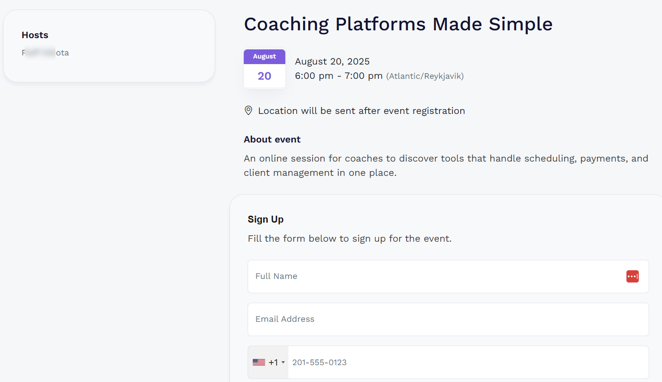Click the event title Coaching Platforms Made Simple
This screenshot has width=662, height=382.
pyautogui.click(x=398, y=24)
